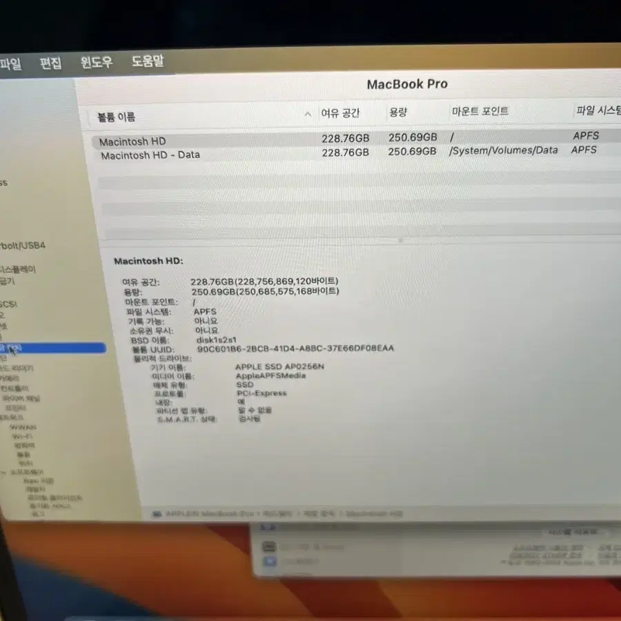Select Thunderbolt/USB4 in the sidebar
Image resolution: width=621 pixels, height=621 pixels.
click(x=23, y=246)
